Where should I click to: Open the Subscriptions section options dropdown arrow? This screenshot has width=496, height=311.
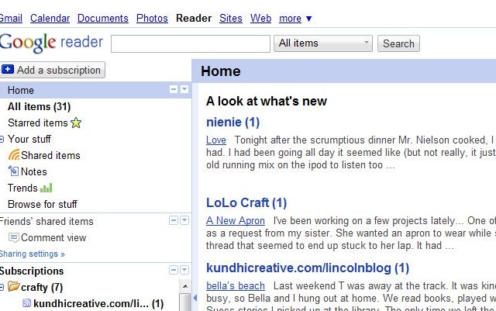pyautogui.click(x=184, y=270)
